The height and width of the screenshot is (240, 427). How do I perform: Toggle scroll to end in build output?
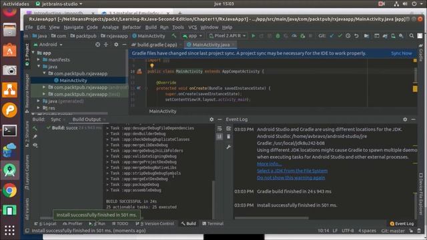click(x=220, y=137)
